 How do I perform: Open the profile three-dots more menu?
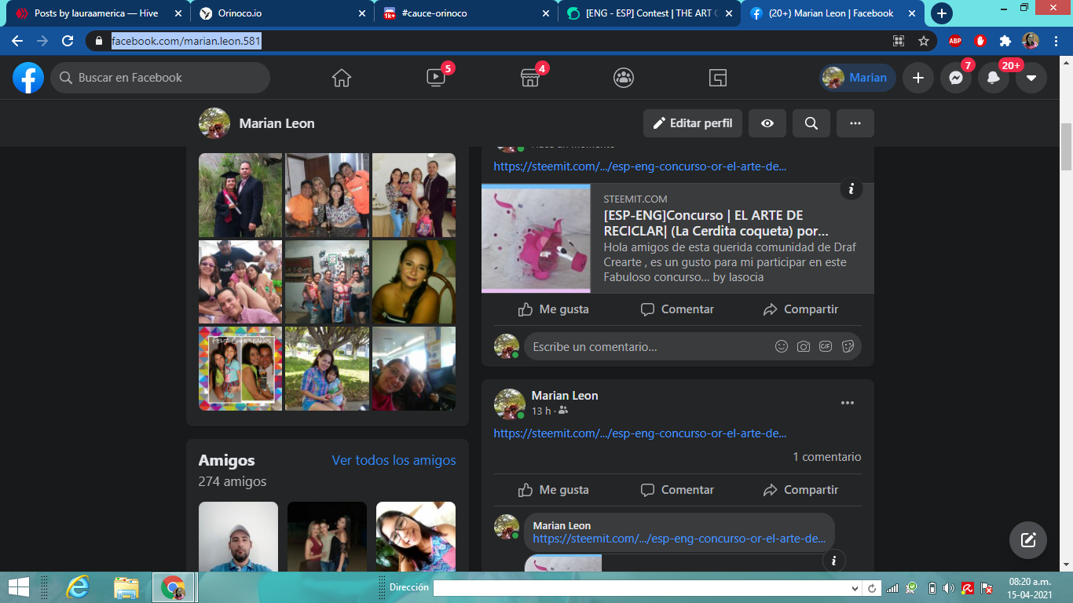pos(855,123)
